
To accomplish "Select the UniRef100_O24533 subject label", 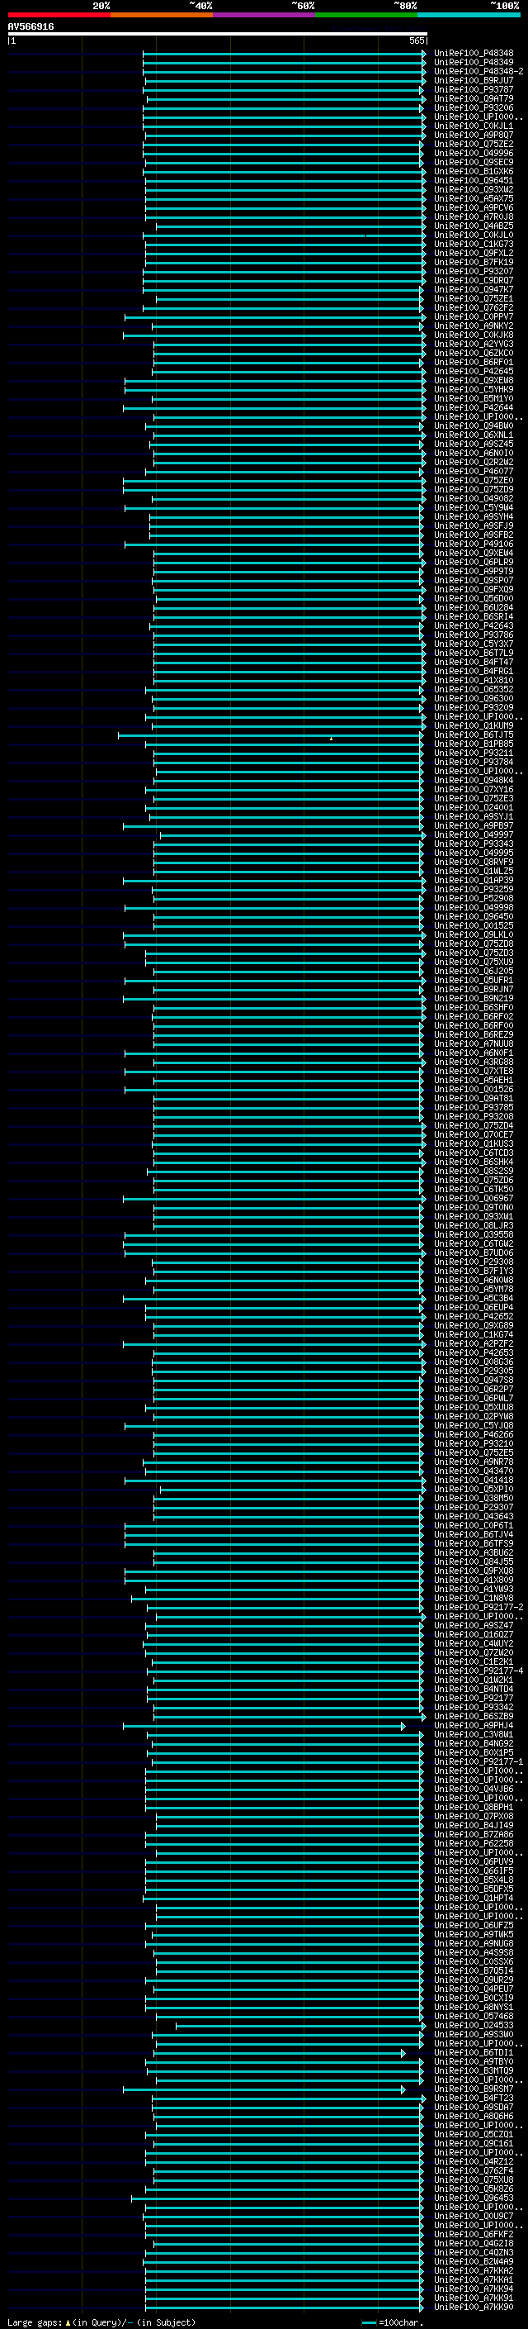I will [x=473, y=2025].
